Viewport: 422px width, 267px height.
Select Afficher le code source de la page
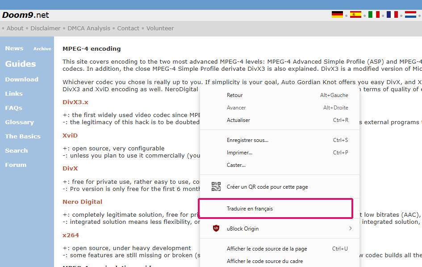click(x=280, y=249)
